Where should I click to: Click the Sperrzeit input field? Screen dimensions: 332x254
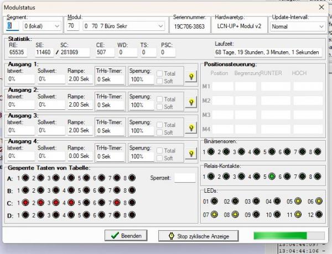tap(185, 178)
